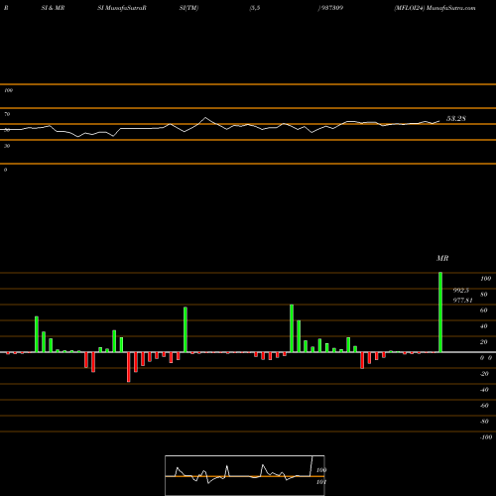Click the deepest red MR bar
Screen dimensions: 496x496
coord(129,367)
